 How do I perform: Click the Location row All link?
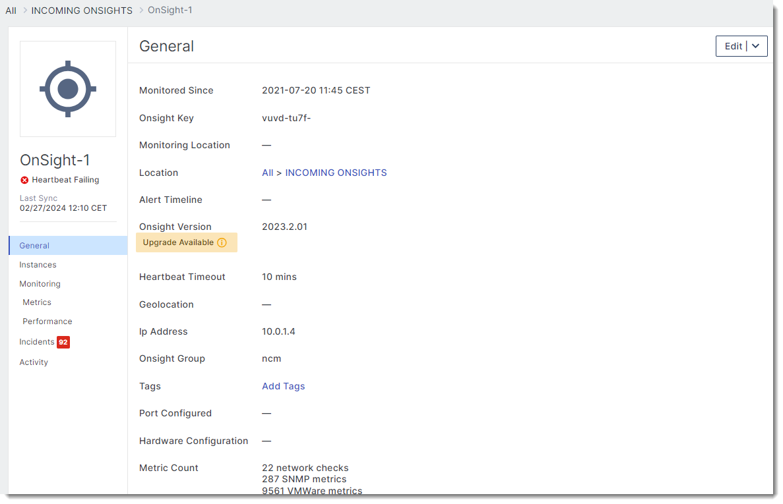click(x=268, y=173)
